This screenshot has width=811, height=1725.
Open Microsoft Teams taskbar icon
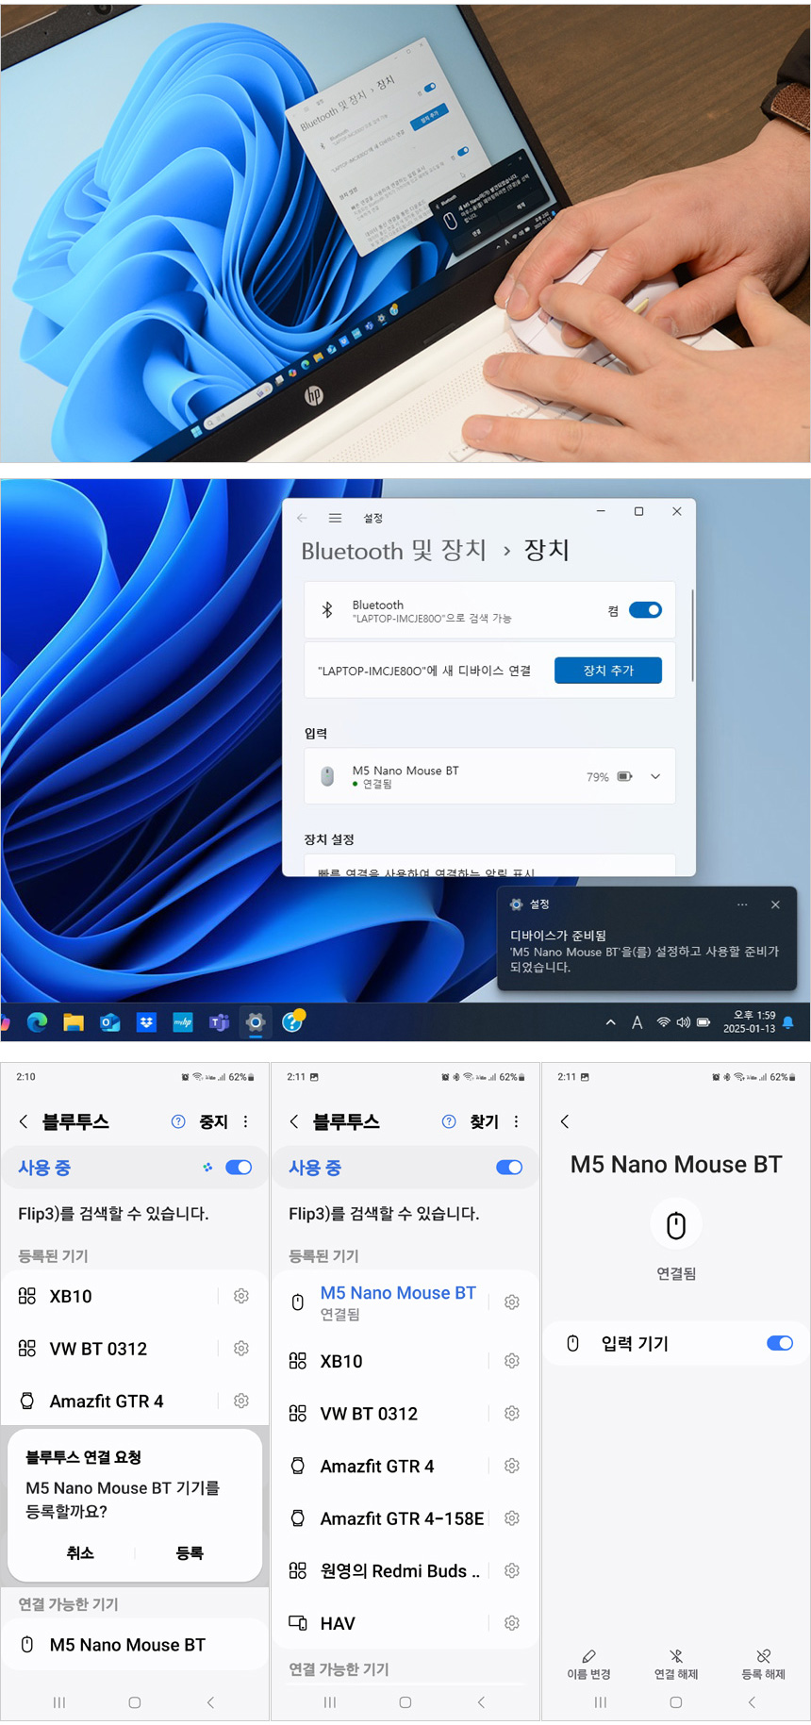[219, 1022]
